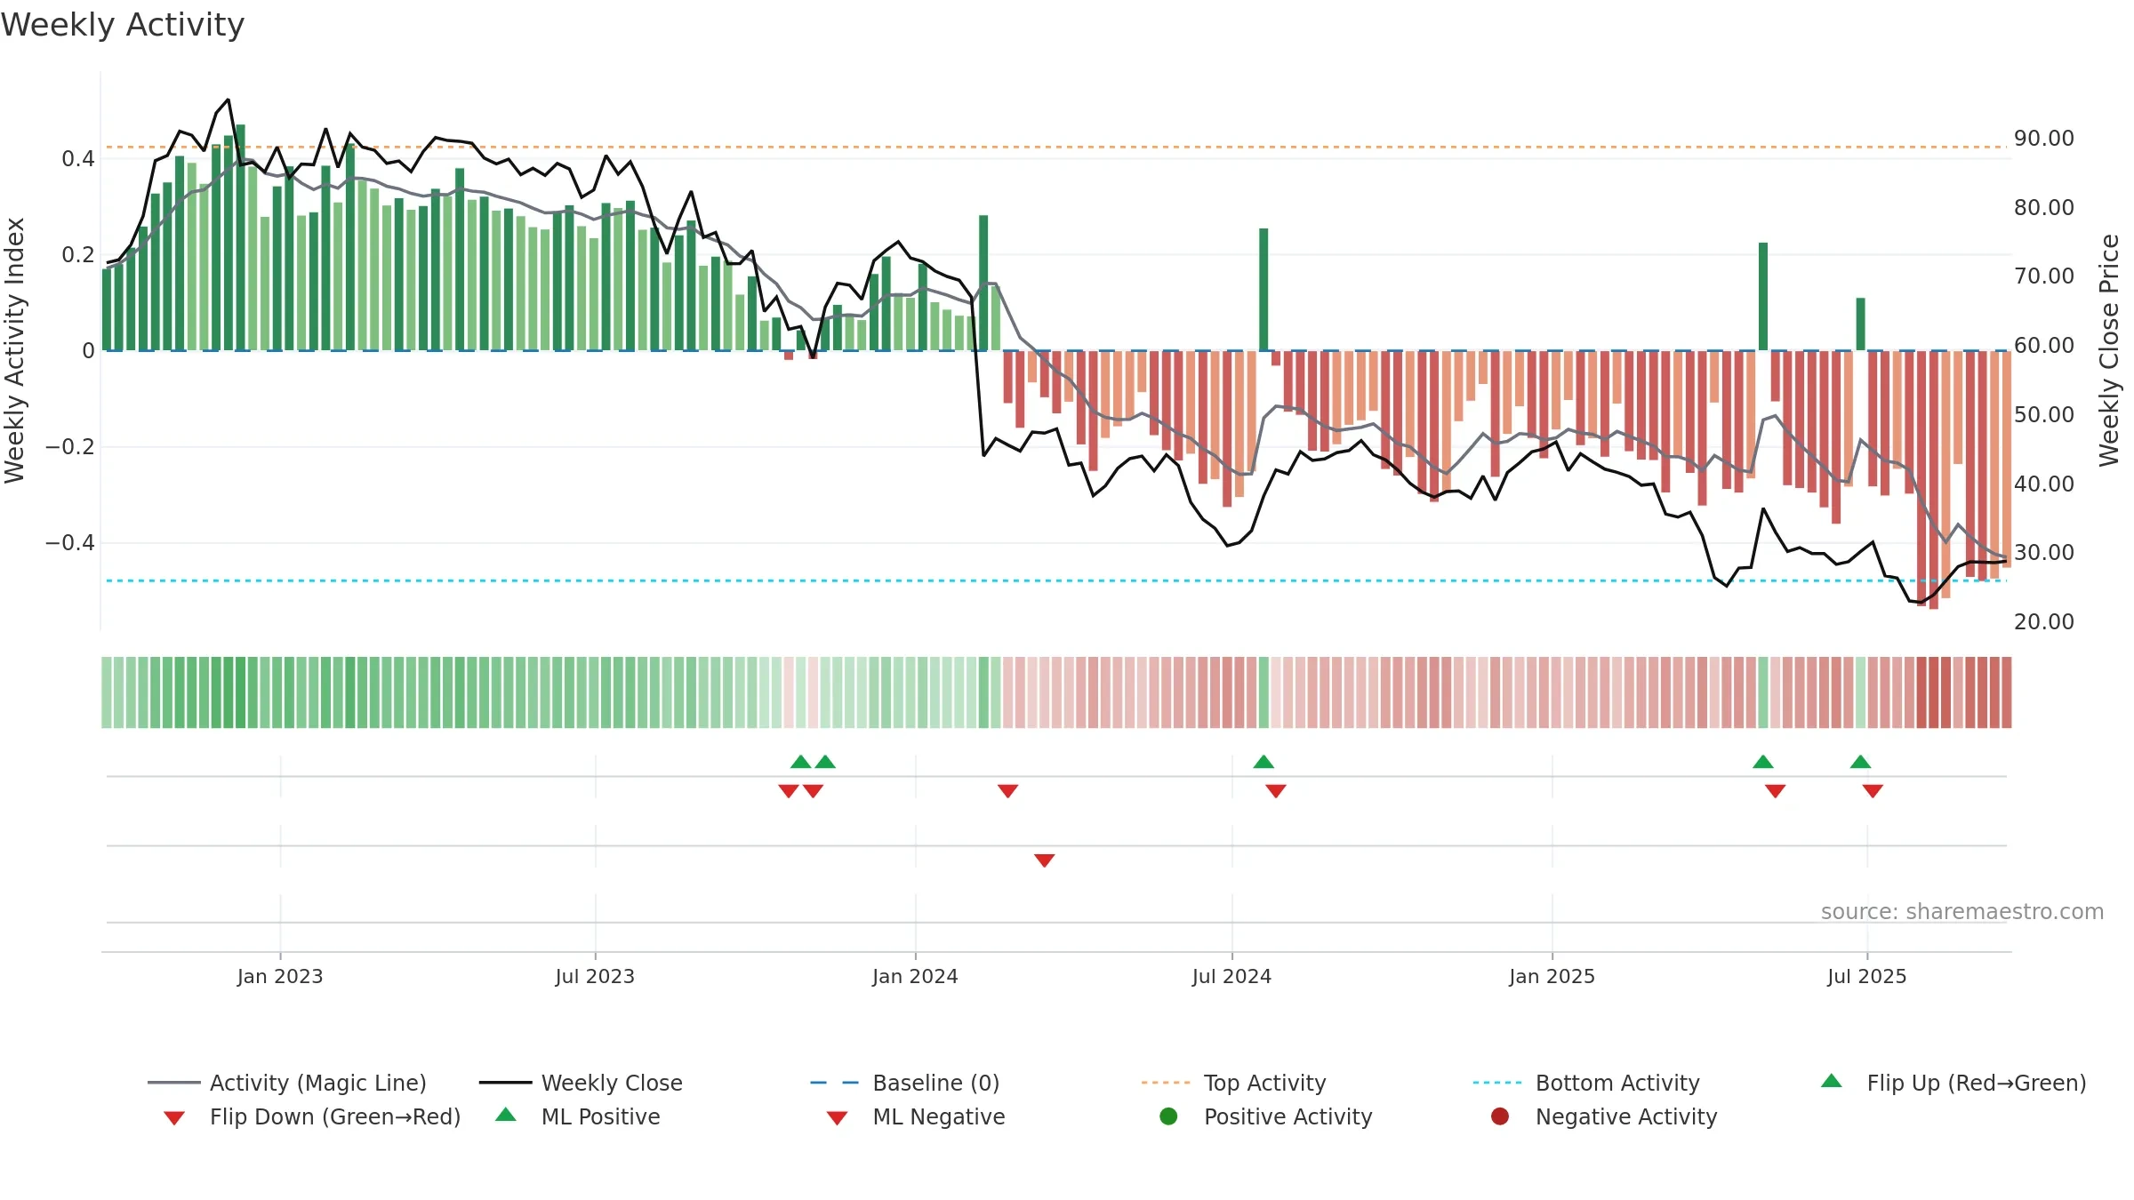Screen dimensions: 2134x1200
Task: Toggle the Top Activity legend entry
Action: click(x=1234, y=1083)
